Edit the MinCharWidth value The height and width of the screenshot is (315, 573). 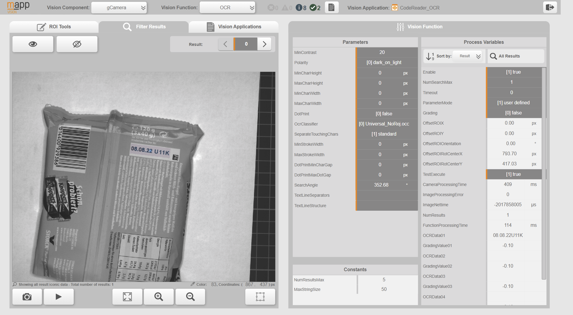pos(387,93)
